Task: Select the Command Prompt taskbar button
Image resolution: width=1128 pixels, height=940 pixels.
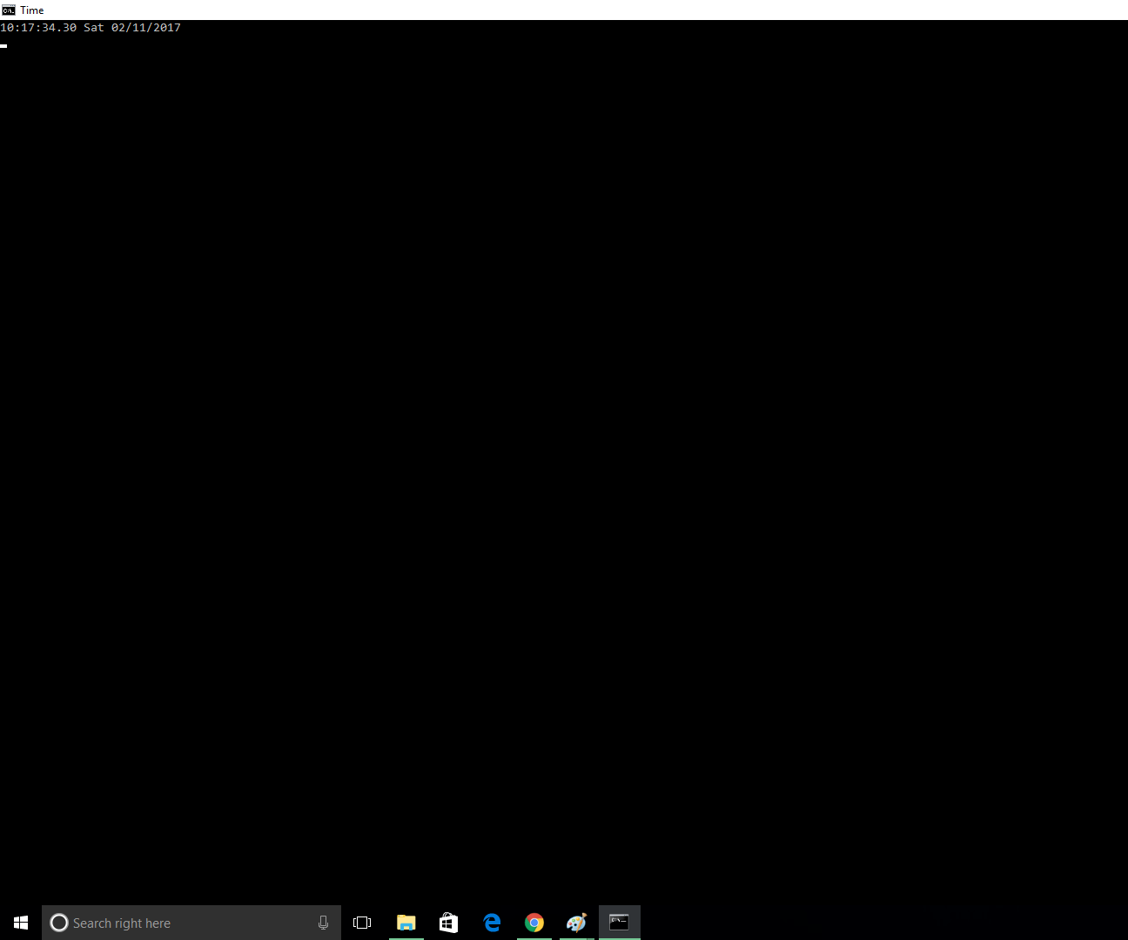Action: click(620, 923)
